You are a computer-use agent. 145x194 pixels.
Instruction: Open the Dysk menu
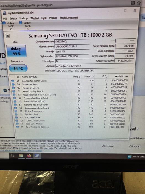(44, 18)
